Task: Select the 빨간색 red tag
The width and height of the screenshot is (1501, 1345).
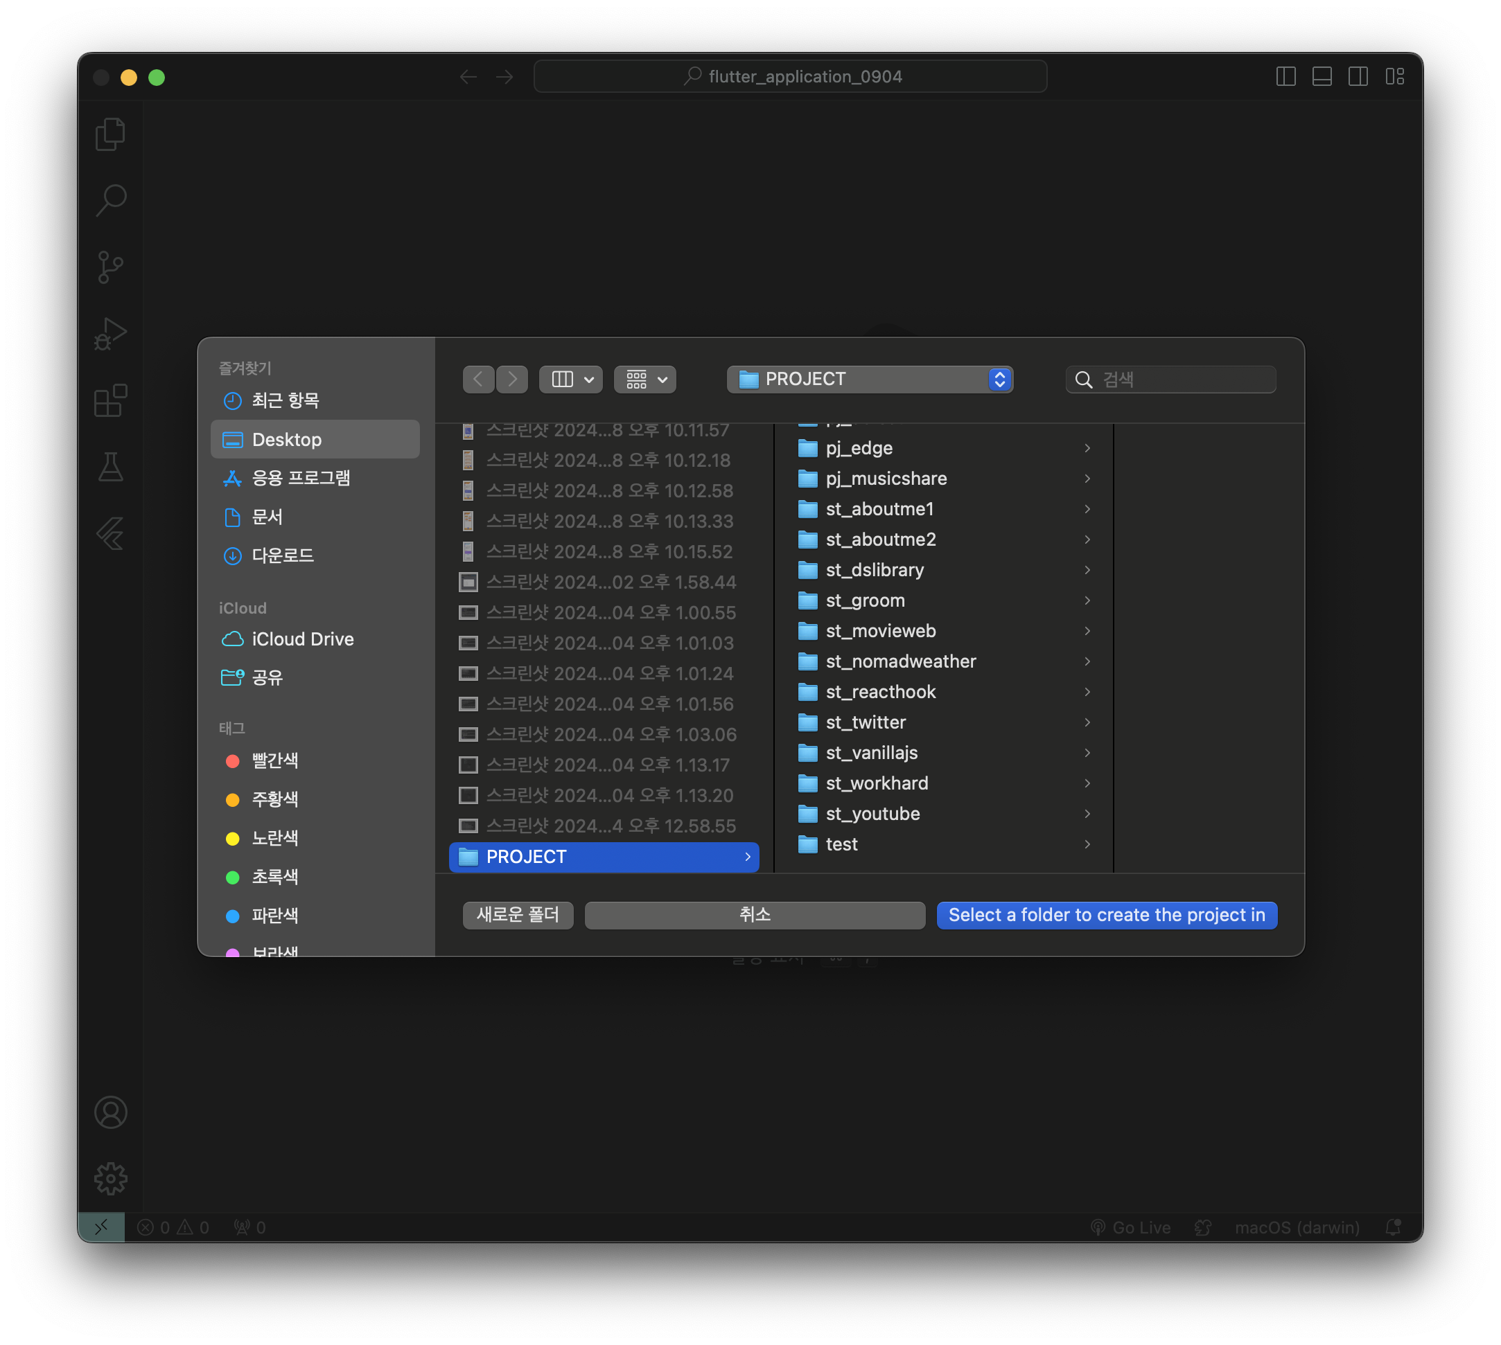Action: click(274, 760)
